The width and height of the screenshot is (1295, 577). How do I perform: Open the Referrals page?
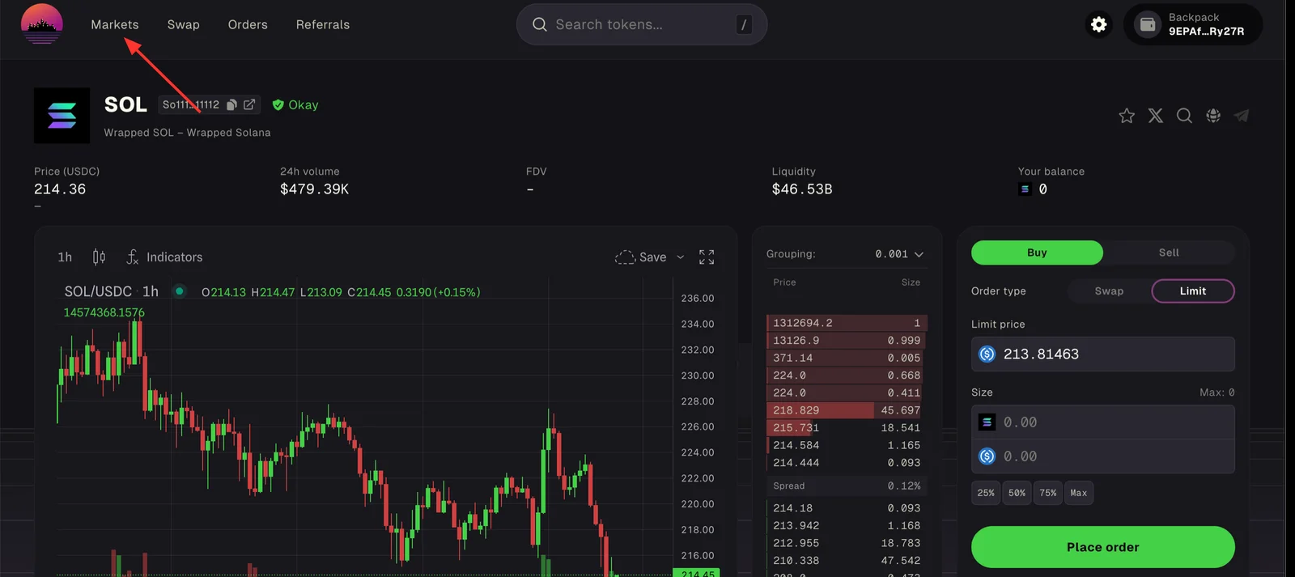323,25
